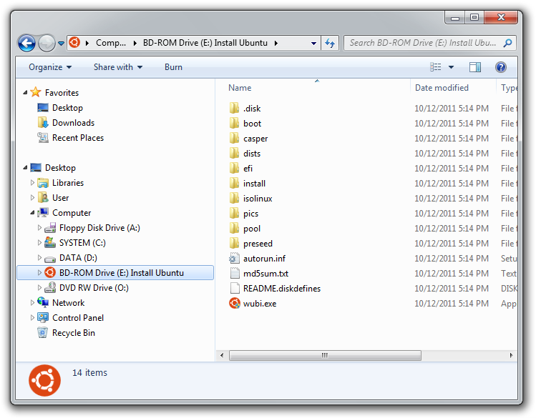The width and height of the screenshot is (536, 418).
Task: Click scroll left arrow
Action: [x=222, y=356]
